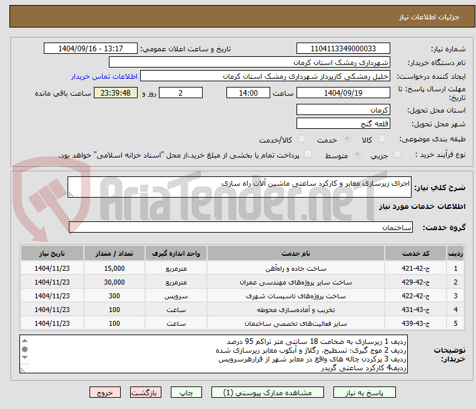Click service name ساخت جاده و راه‌آهن
This screenshot has width=476, height=409.
(x=296, y=268)
